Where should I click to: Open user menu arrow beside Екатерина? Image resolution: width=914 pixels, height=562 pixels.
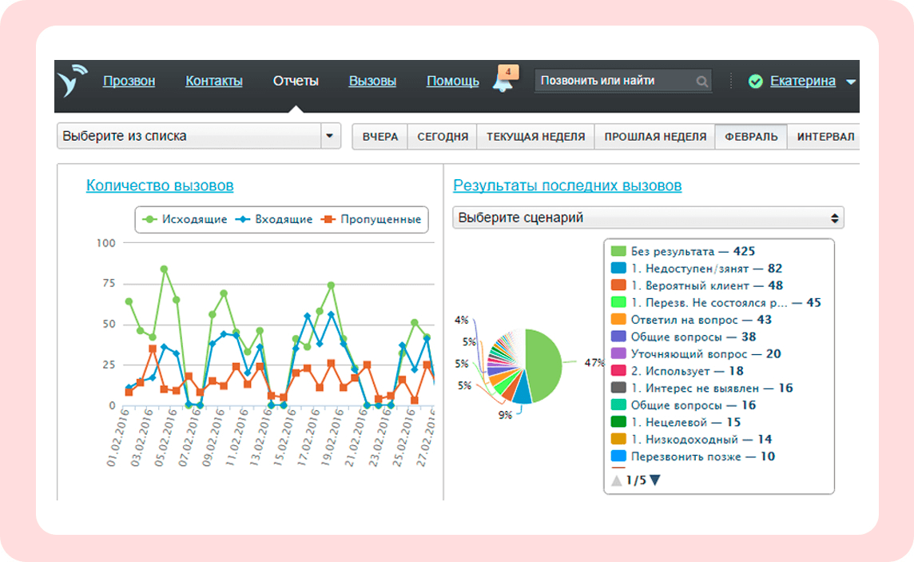[850, 82]
